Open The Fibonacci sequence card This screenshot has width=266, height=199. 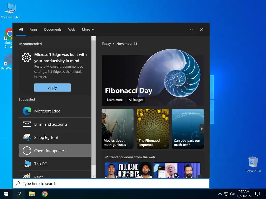[153, 129]
